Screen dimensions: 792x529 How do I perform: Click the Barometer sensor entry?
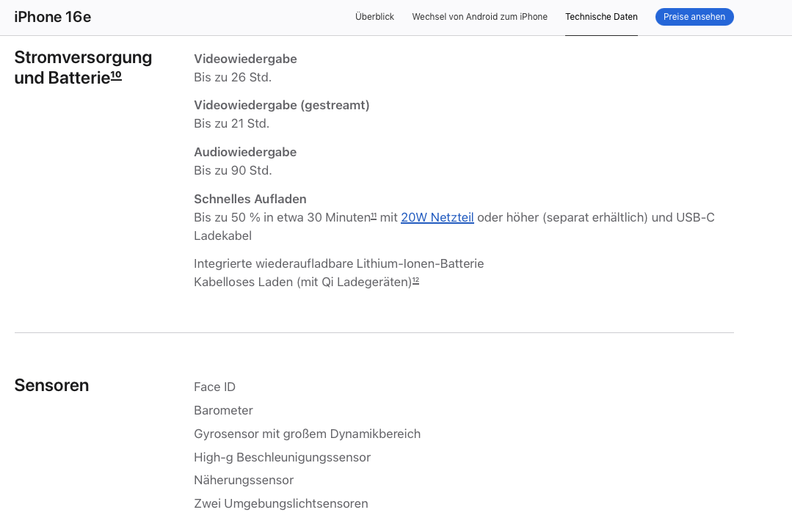coord(223,410)
